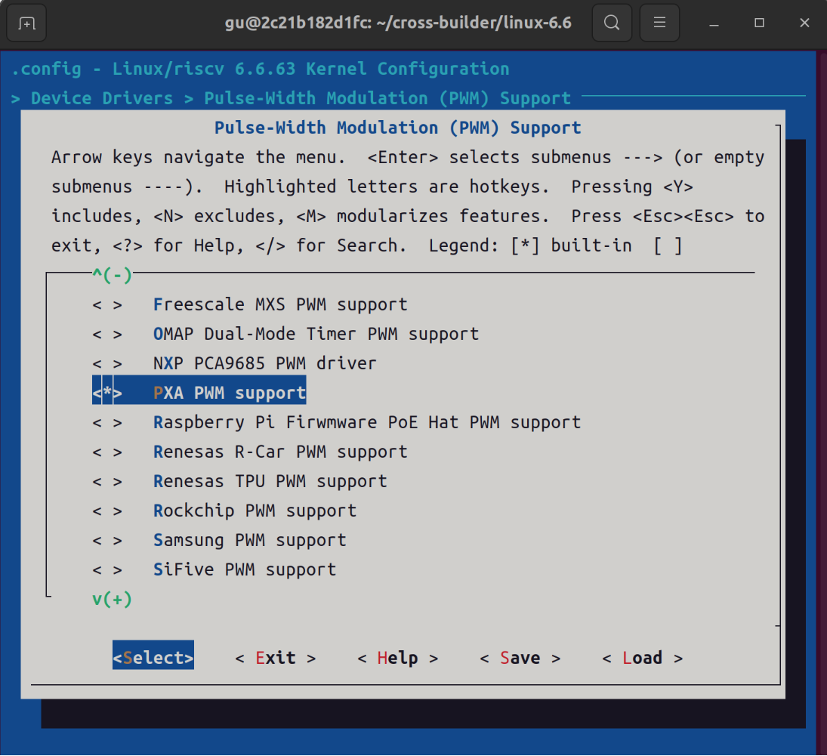The height and width of the screenshot is (756, 827).
Task: Click the downward scroll indicator v(+)
Action: click(112, 600)
